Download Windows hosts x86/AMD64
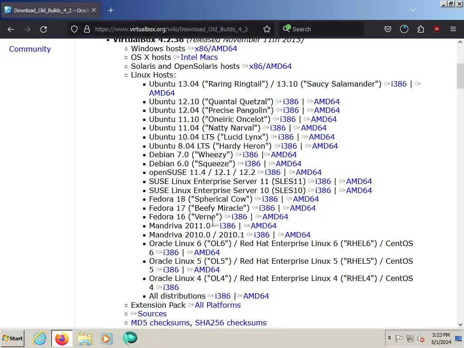The image size is (464, 348). 216,48
